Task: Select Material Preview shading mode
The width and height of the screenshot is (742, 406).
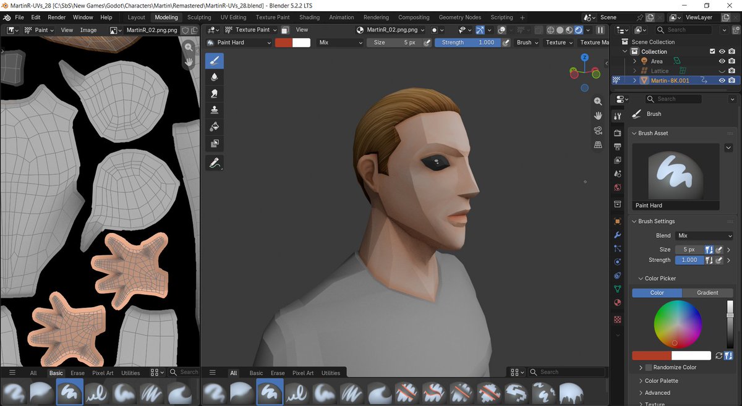Action: pos(569,30)
